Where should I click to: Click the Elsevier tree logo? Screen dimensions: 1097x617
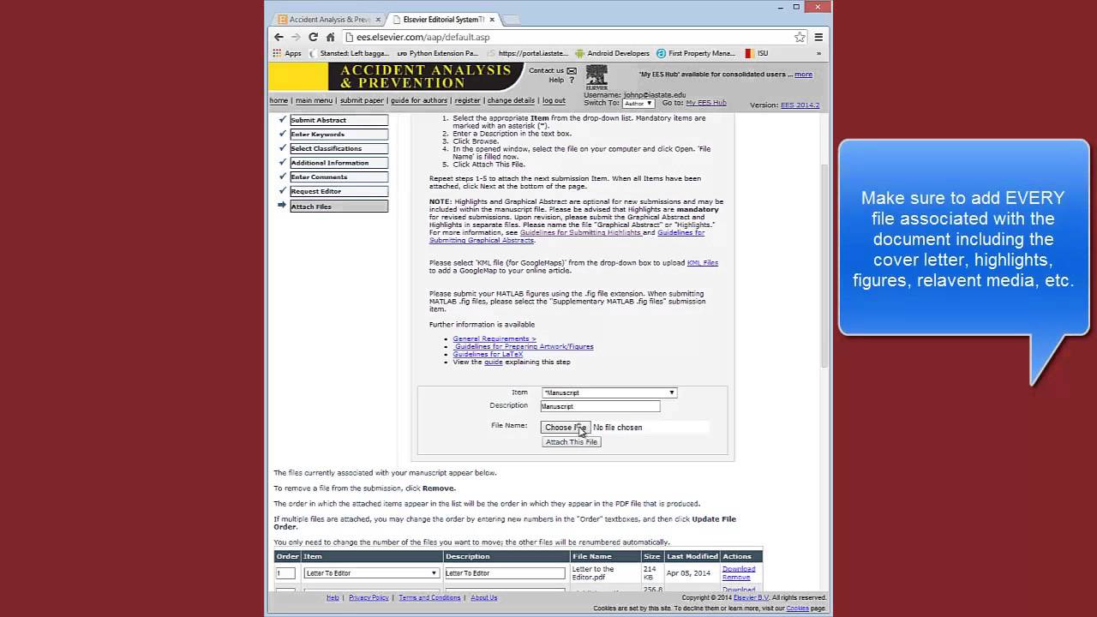point(596,77)
